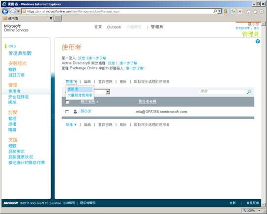Viewport: 267px width, 214px height.
Task: Open the IE Tools gear icon
Action: (x=262, y=12)
